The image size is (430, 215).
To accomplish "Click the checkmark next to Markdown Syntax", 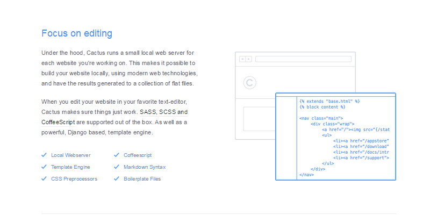I will [x=116, y=167].
